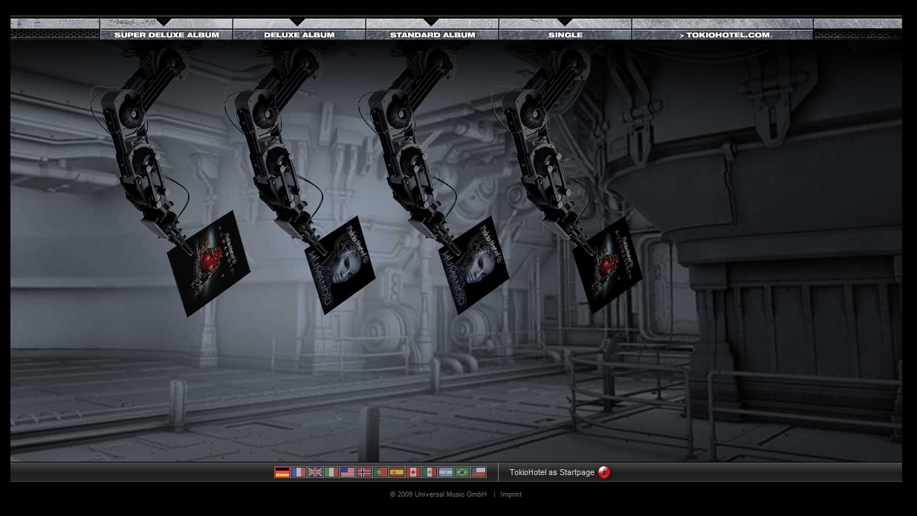The width and height of the screenshot is (917, 516).
Task: Click the Deluxe Humanoid cover on second arm
Action: [340, 265]
